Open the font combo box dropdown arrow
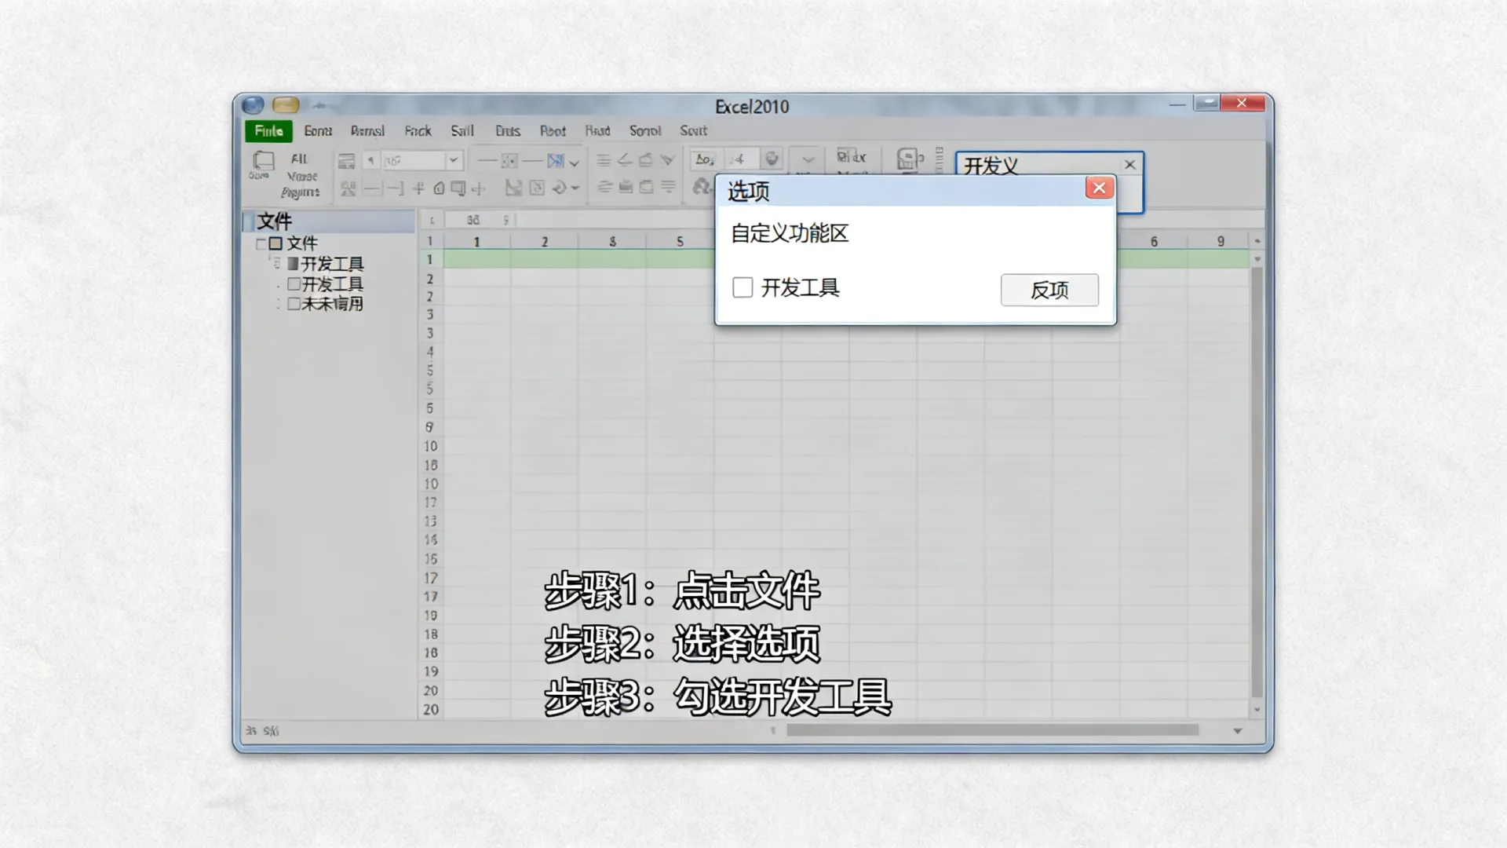1507x848 pixels. coord(454,160)
